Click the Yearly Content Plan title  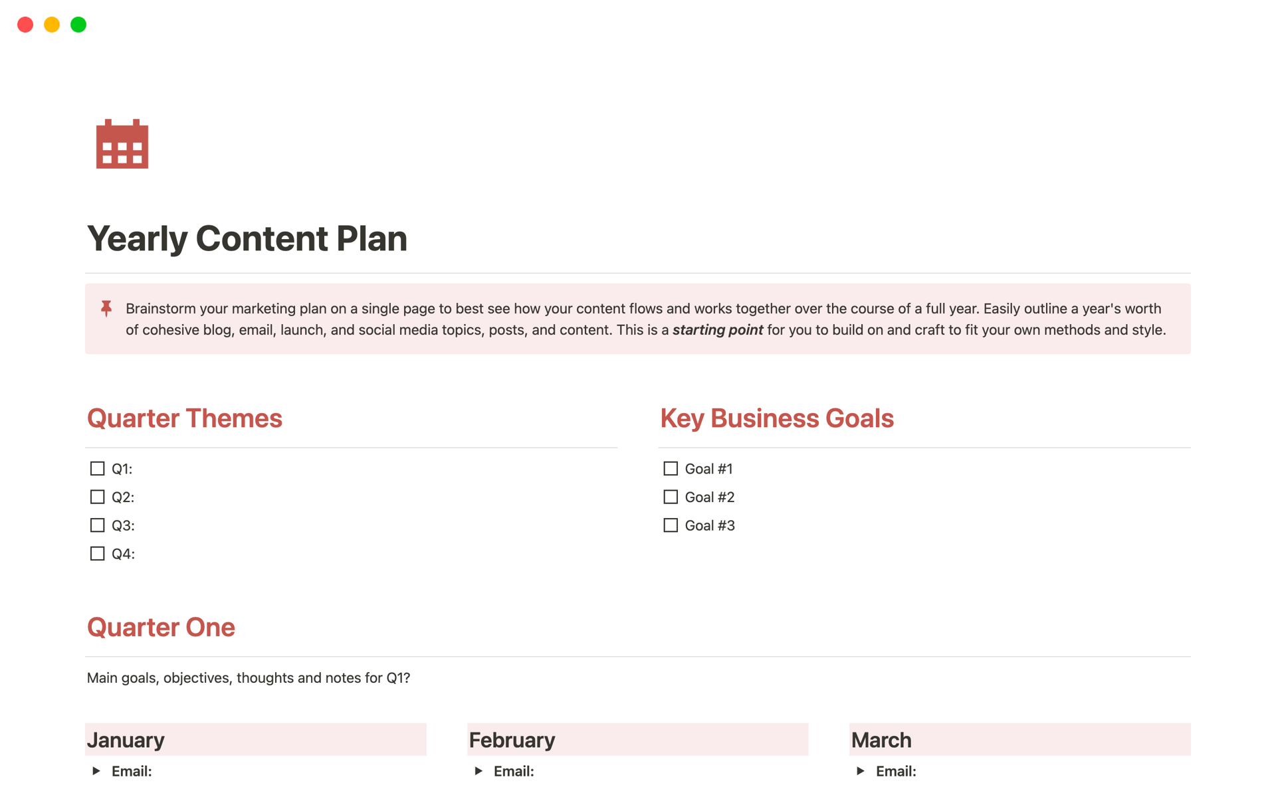pyautogui.click(x=247, y=238)
